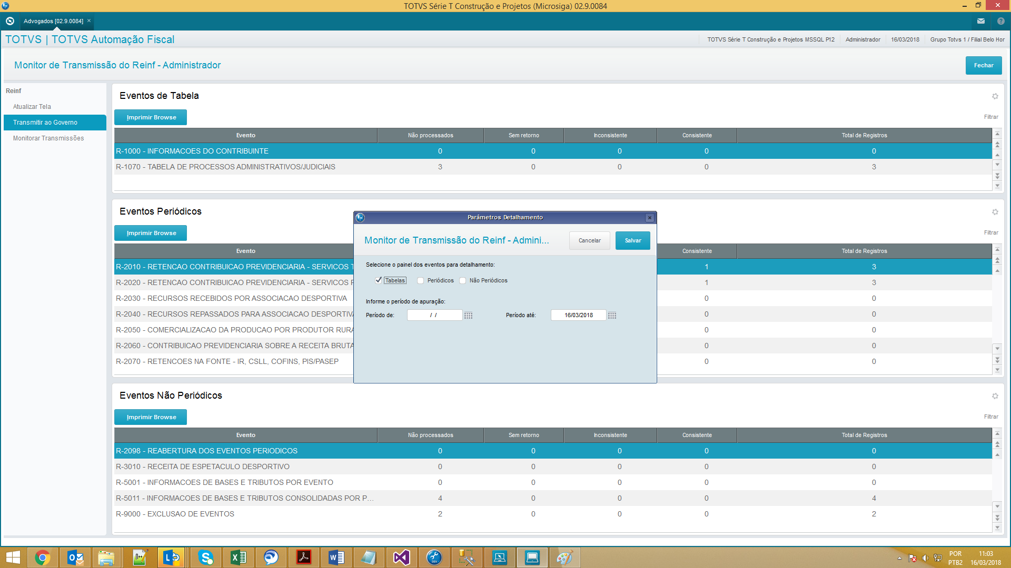Click the Salvar button in dialog

click(632, 241)
